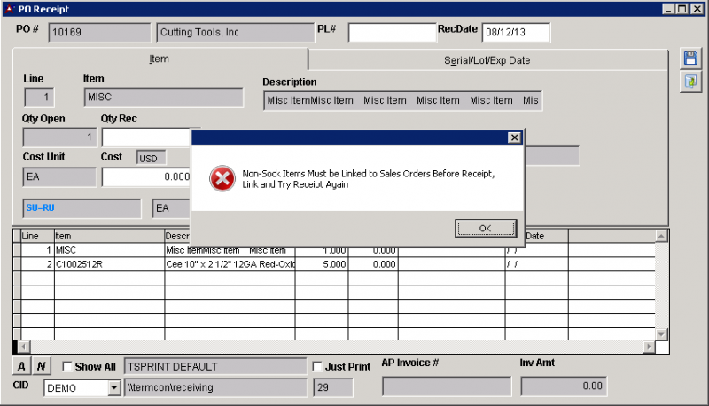Switch to the Item tab

(160, 59)
